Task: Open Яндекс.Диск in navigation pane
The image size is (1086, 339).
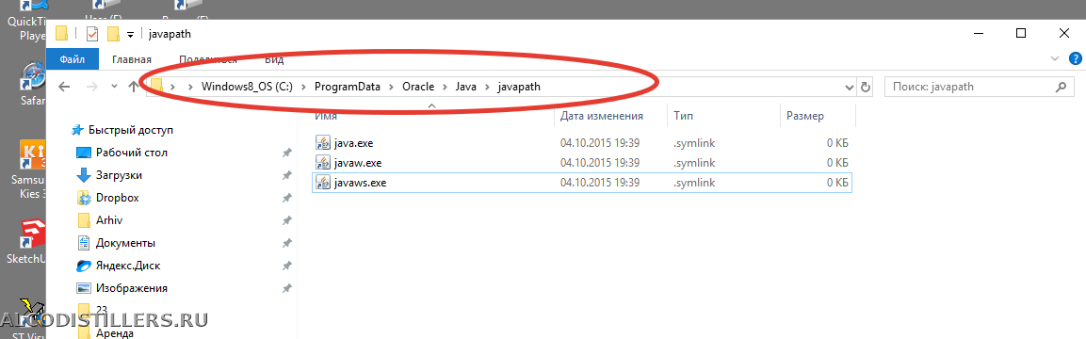Action: (x=128, y=265)
